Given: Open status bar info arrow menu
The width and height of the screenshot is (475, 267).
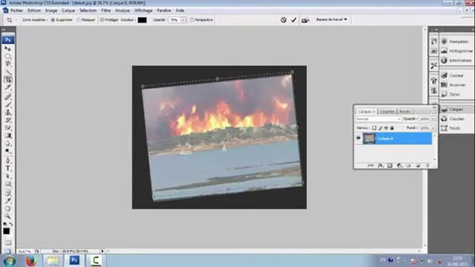Looking at the screenshot, I should pyautogui.click(x=102, y=251).
